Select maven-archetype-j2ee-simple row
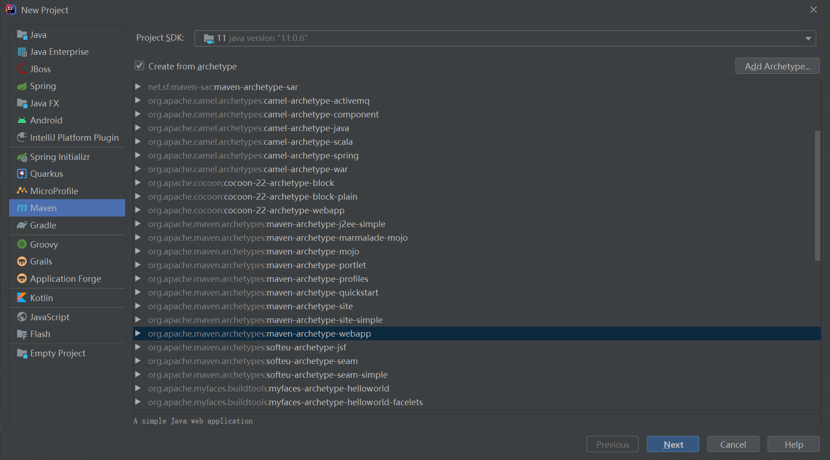The width and height of the screenshot is (830, 460). (x=477, y=224)
